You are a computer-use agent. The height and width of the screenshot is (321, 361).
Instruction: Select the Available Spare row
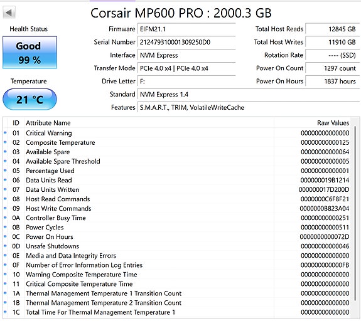point(176,152)
